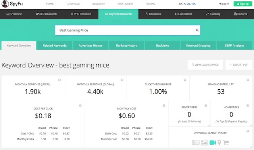Screen dimensions: 254x150
Task: Click the green Sign up button
Action: tap(243, 4)
